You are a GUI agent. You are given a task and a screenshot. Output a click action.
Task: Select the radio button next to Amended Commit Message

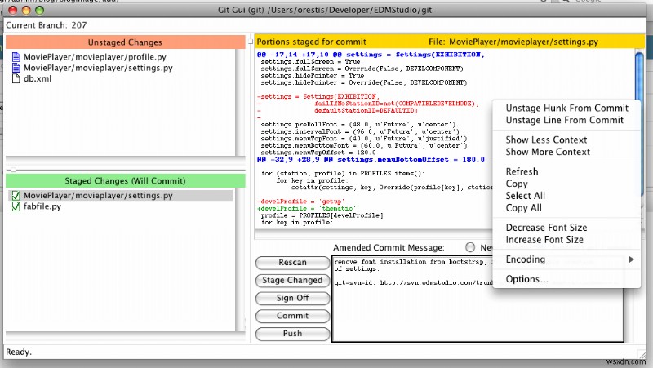click(470, 247)
